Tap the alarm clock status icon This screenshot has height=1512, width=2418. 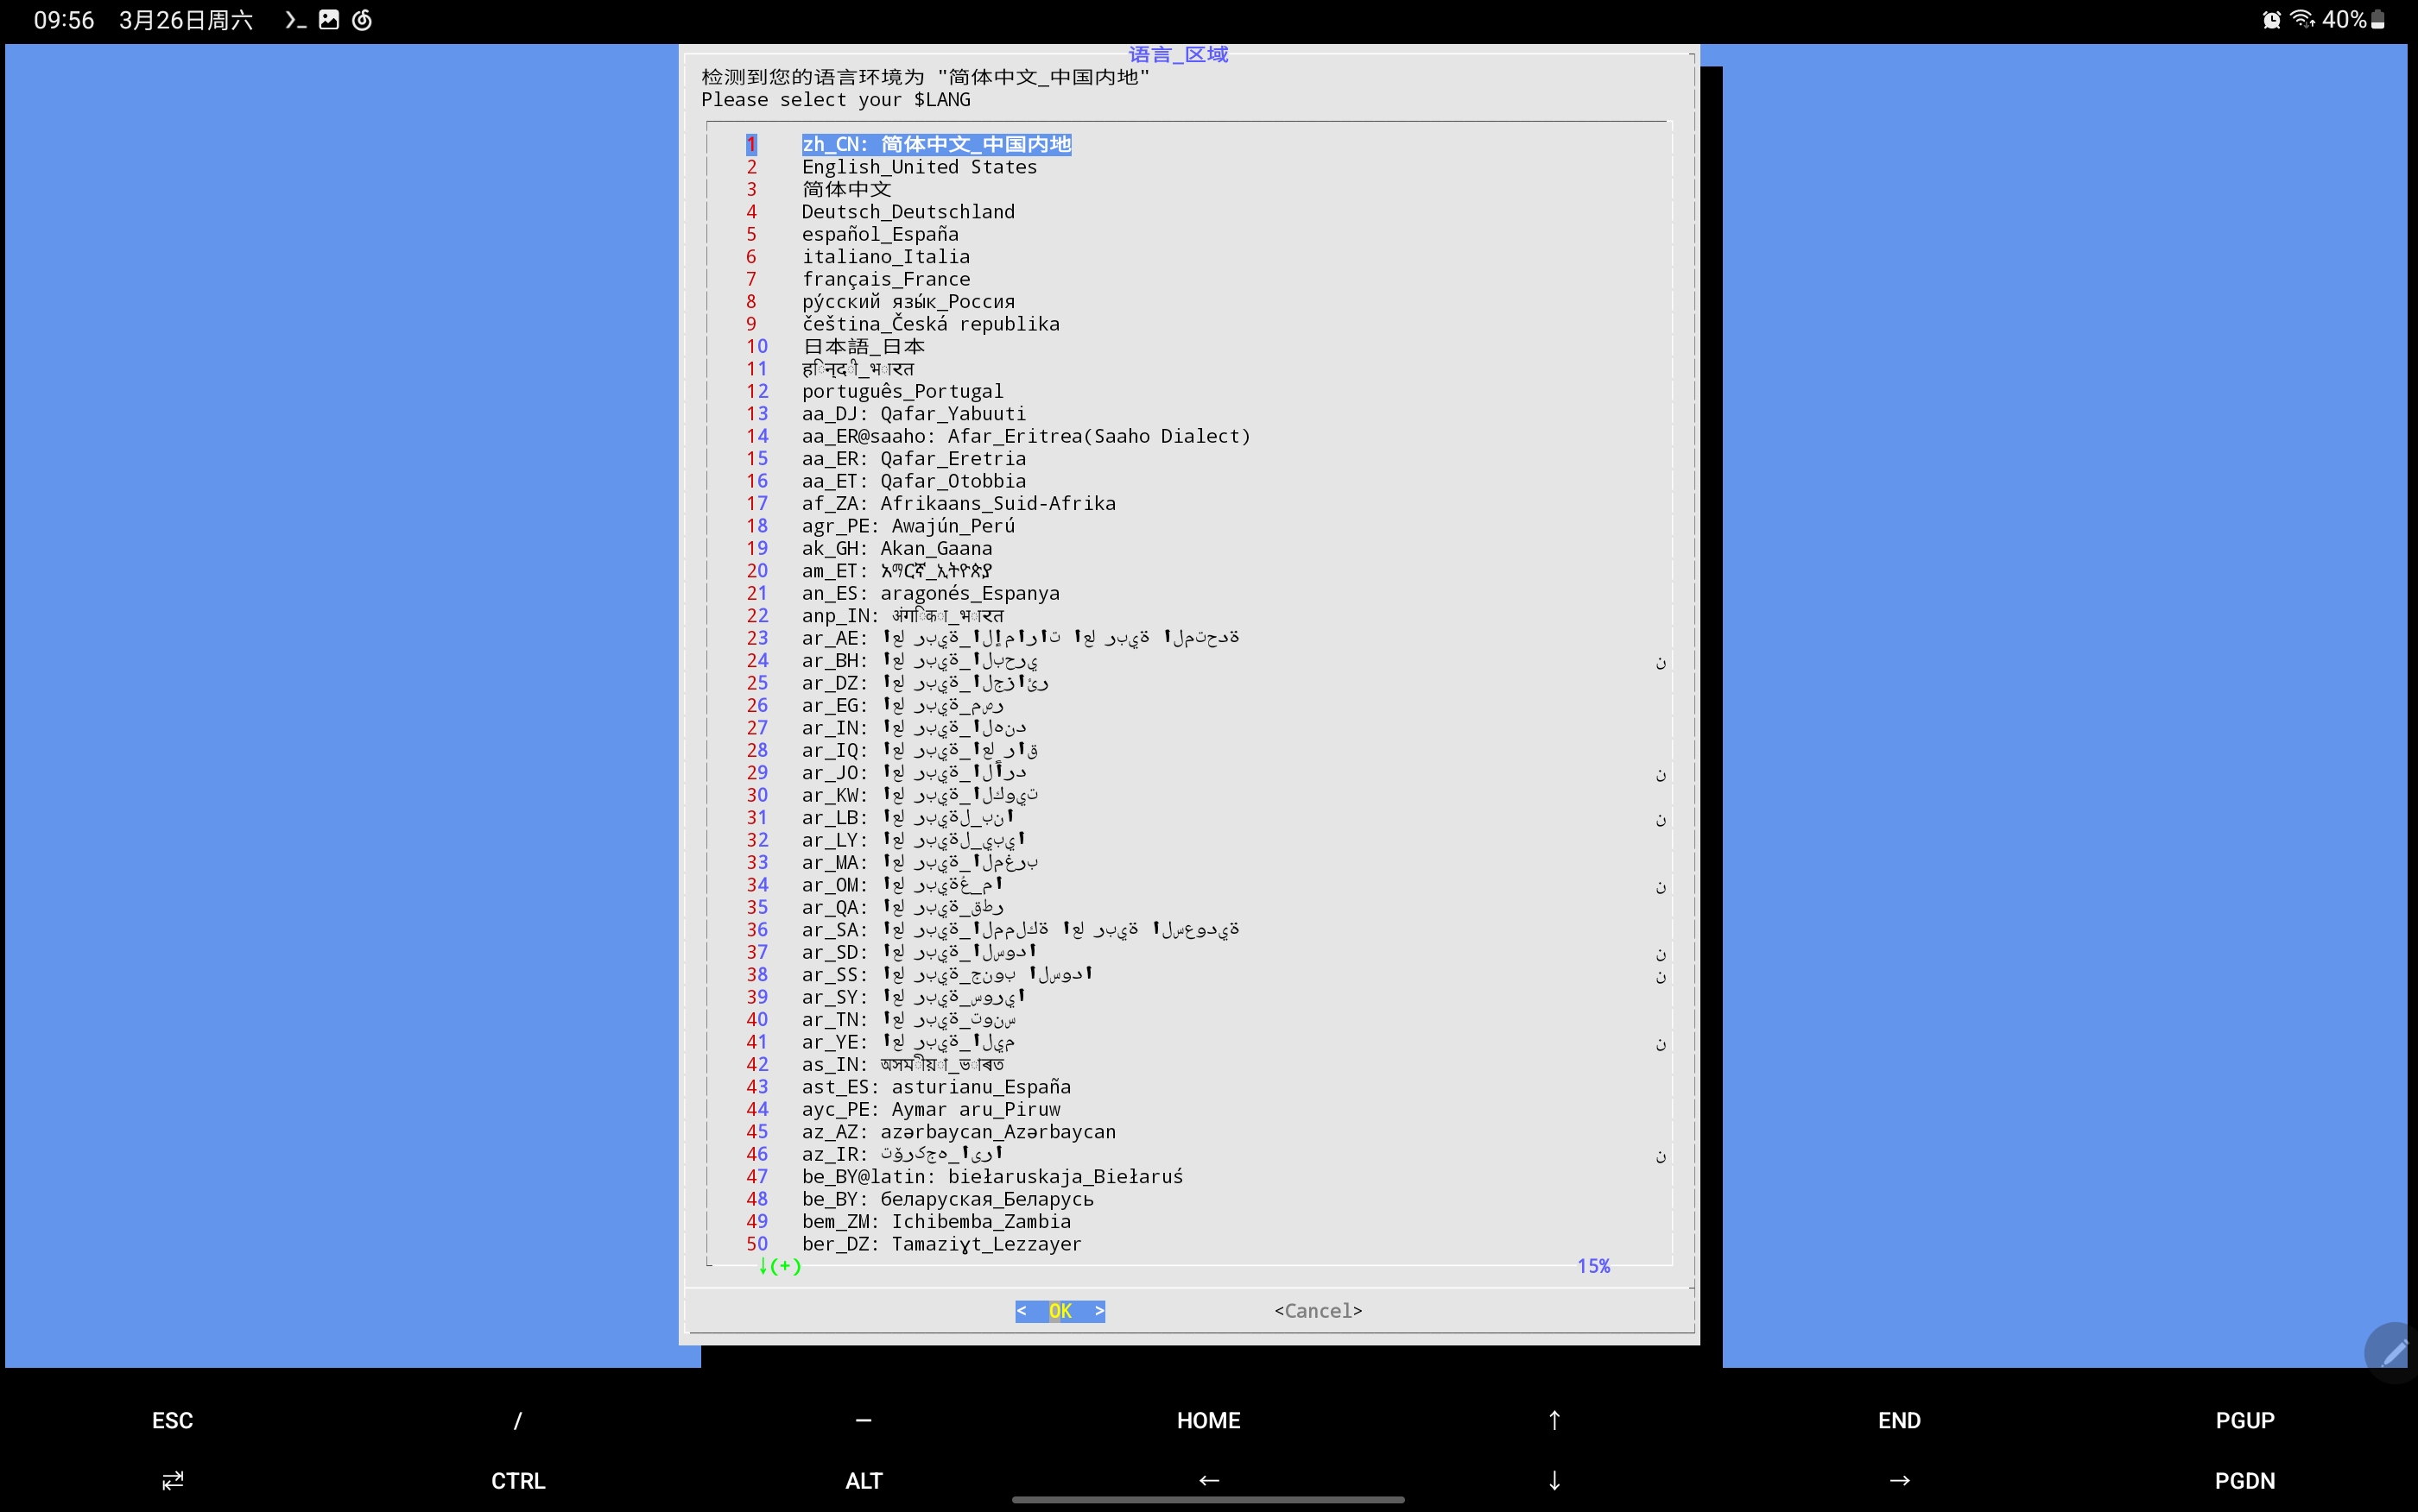click(x=2272, y=20)
